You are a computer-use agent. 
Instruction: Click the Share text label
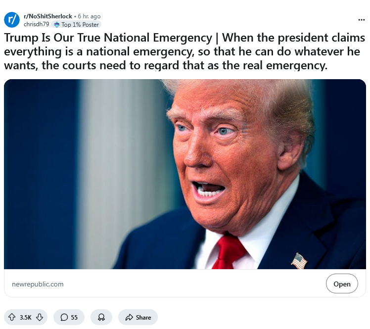coord(143,318)
